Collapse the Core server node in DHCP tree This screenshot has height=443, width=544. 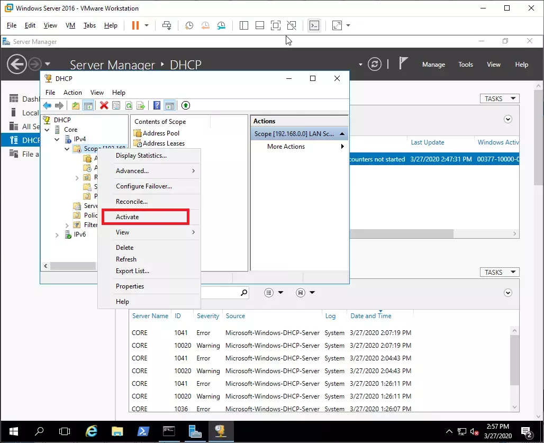(x=47, y=130)
